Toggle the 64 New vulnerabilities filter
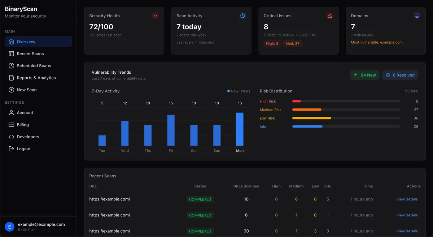Viewport: 433px width, 237px height. 364,75
